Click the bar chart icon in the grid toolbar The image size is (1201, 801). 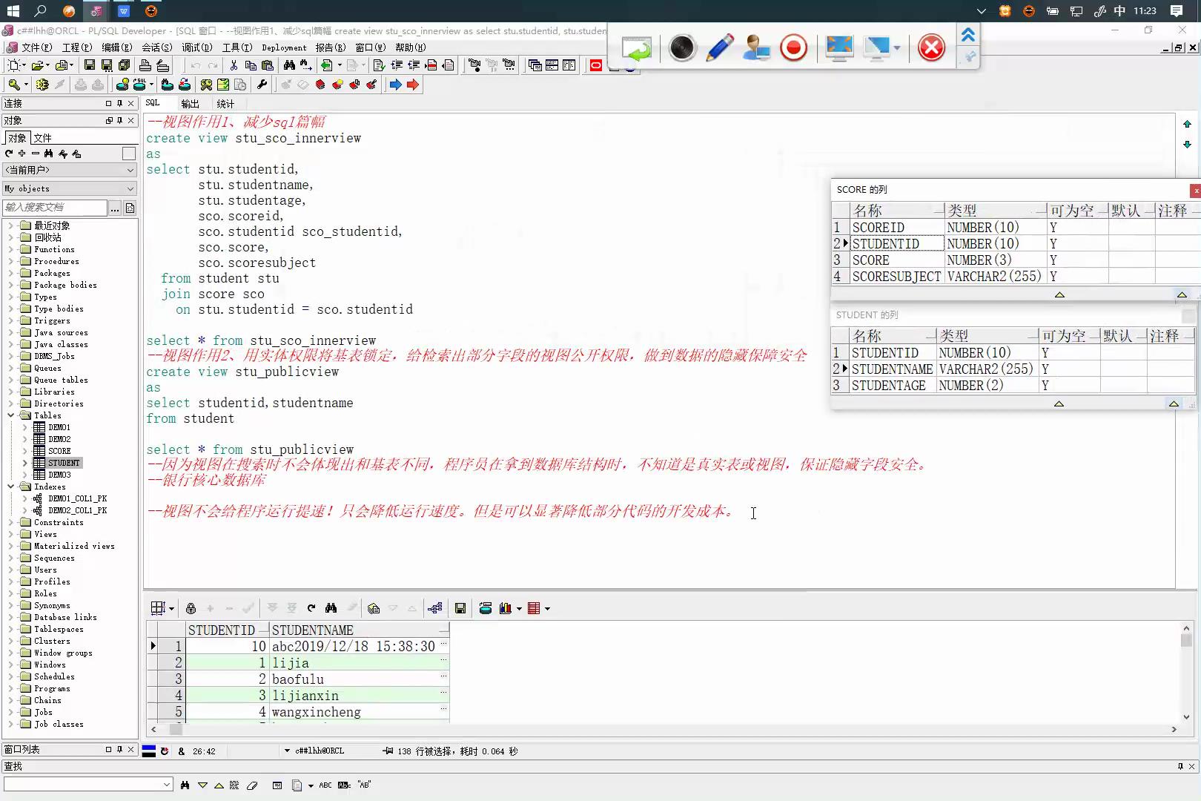[x=506, y=608]
